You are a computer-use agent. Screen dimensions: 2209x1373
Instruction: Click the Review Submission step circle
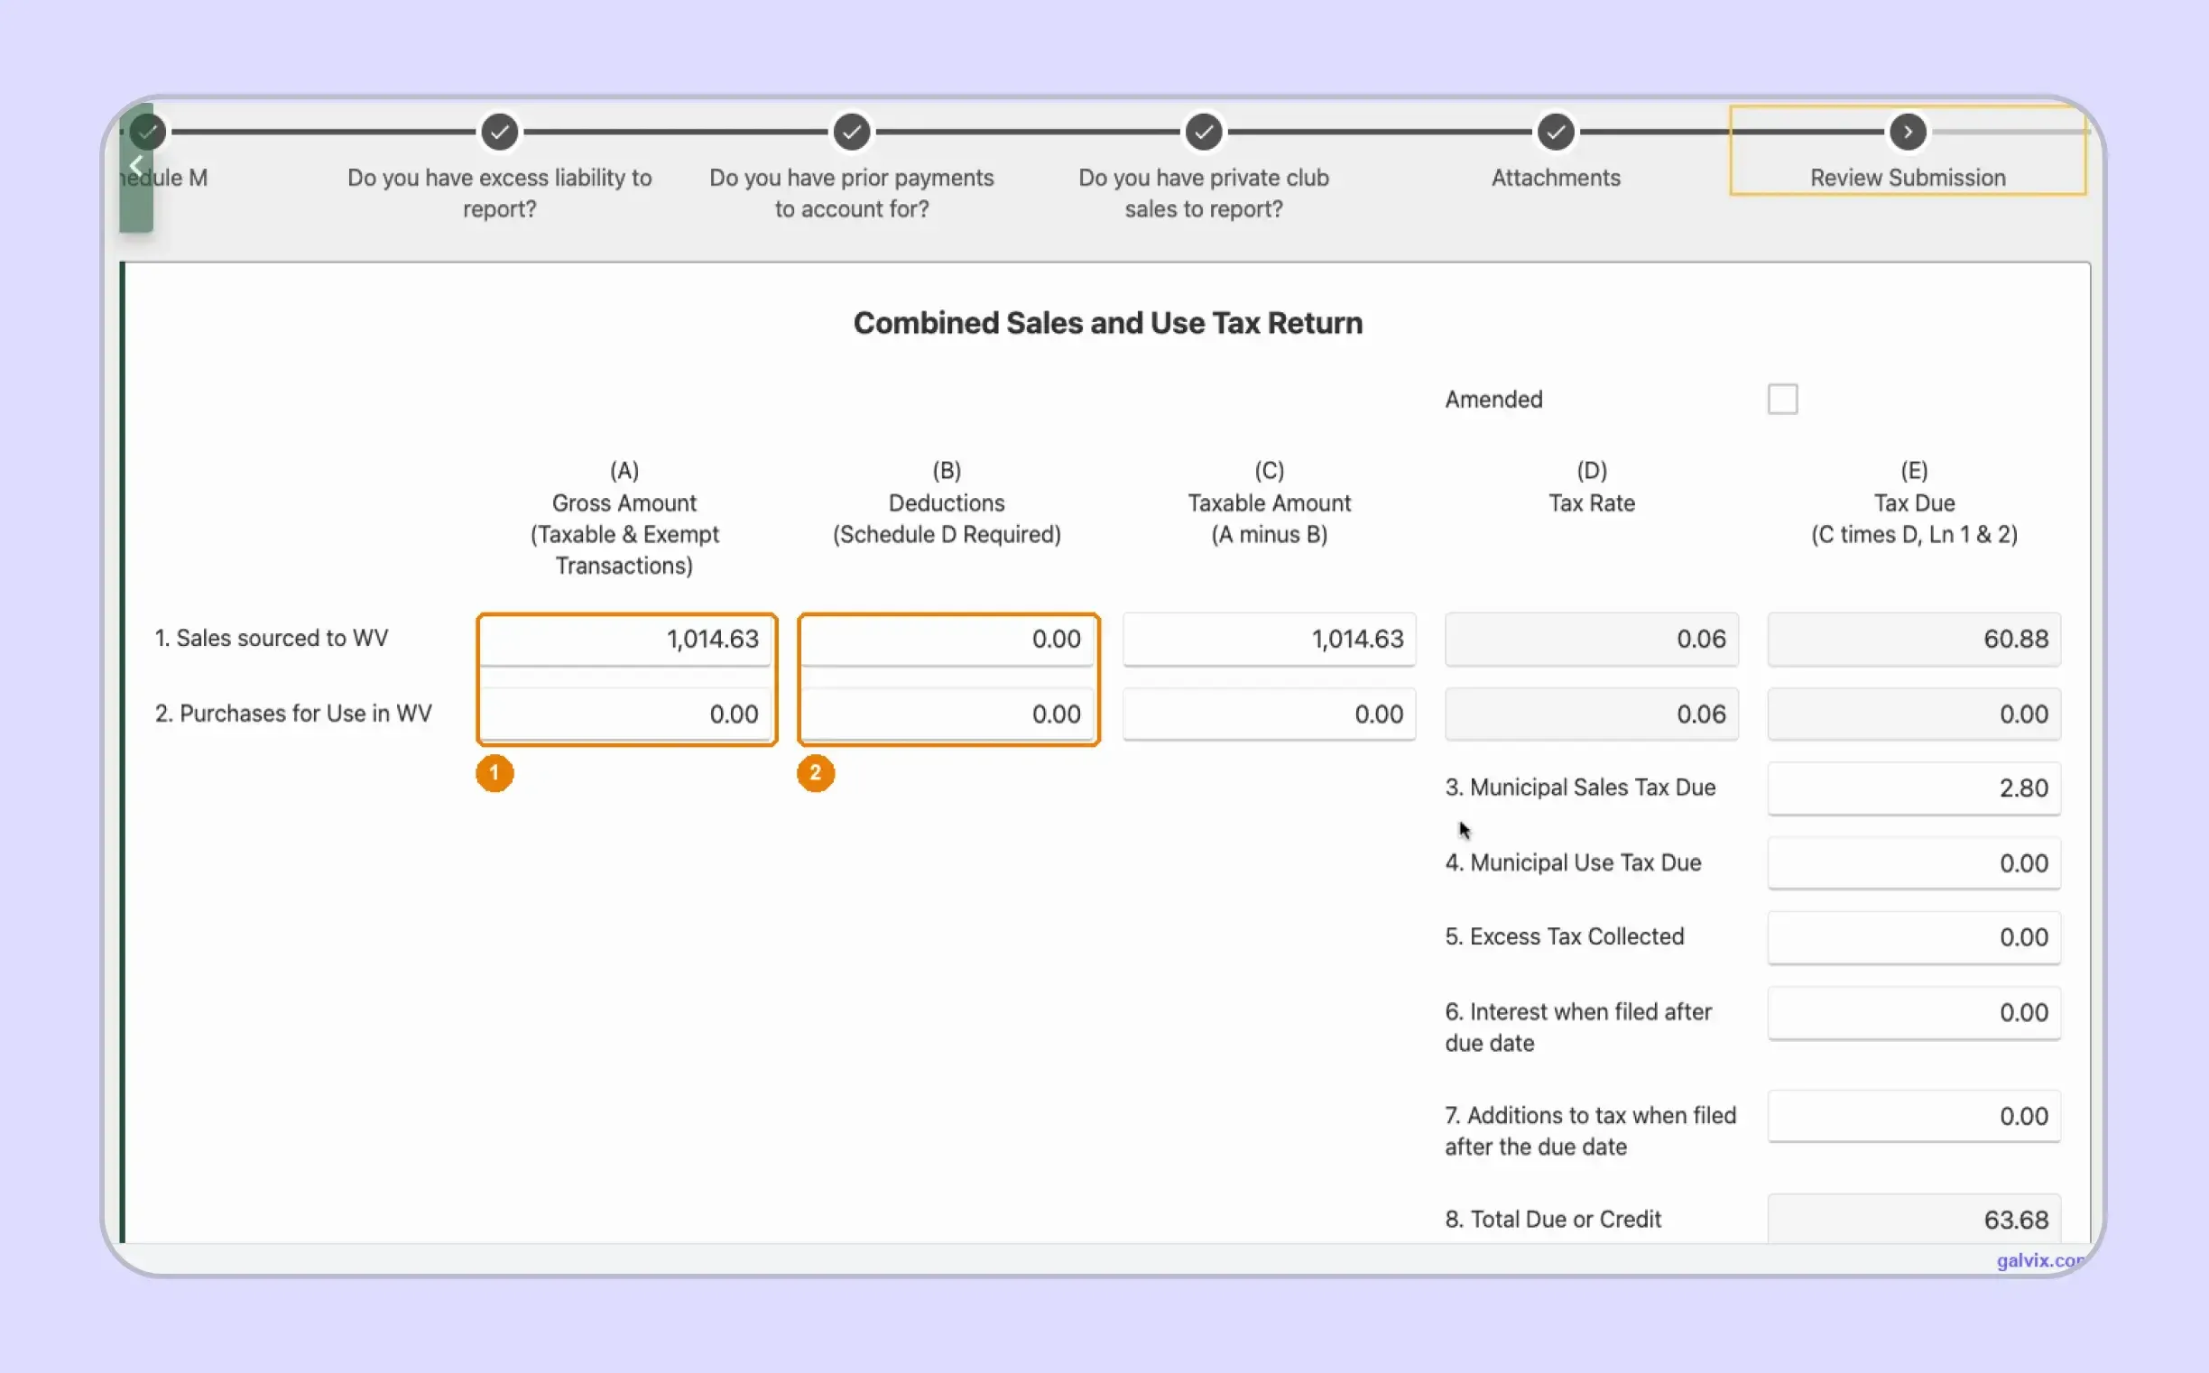click(1908, 132)
